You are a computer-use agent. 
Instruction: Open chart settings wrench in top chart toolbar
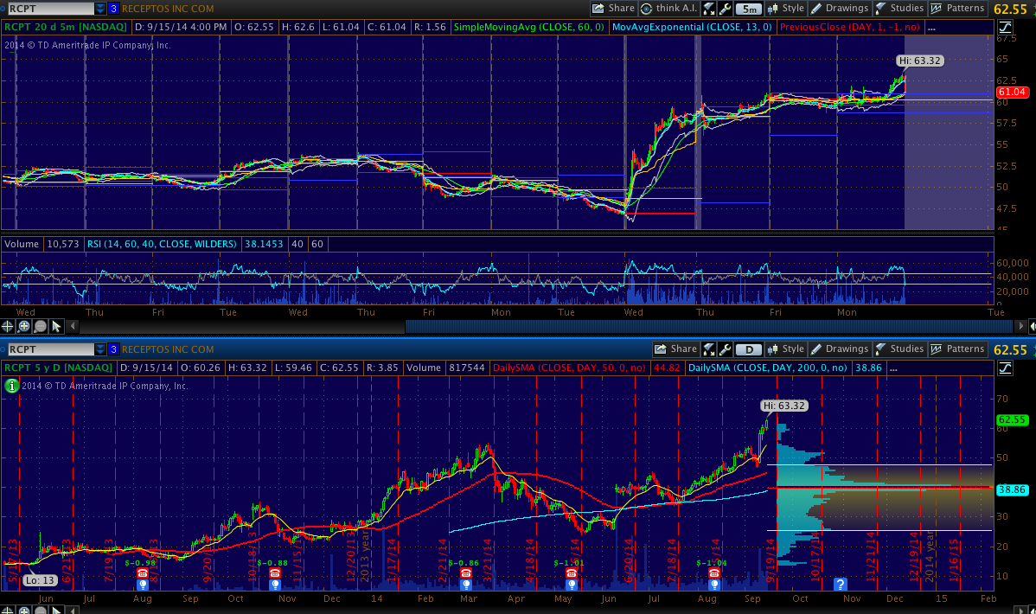[x=725, y=9]
